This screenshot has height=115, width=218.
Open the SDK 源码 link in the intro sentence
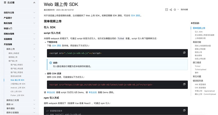tap(135, 16)
